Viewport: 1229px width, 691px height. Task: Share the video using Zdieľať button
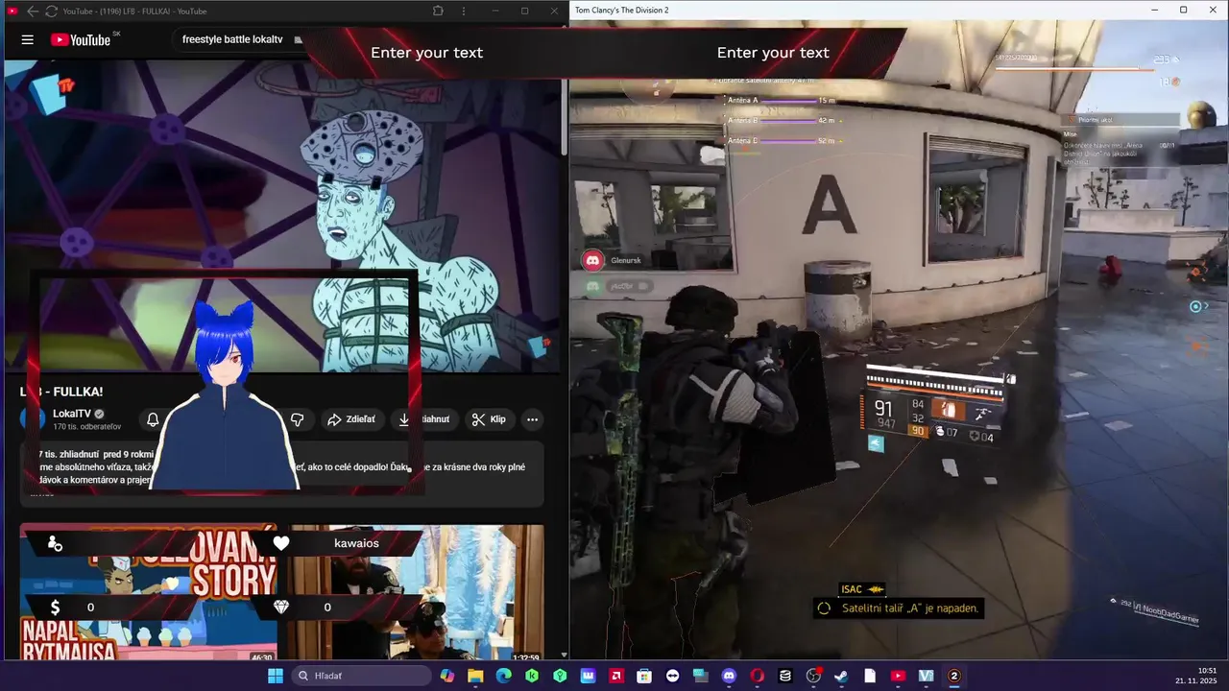coord(351,419)
